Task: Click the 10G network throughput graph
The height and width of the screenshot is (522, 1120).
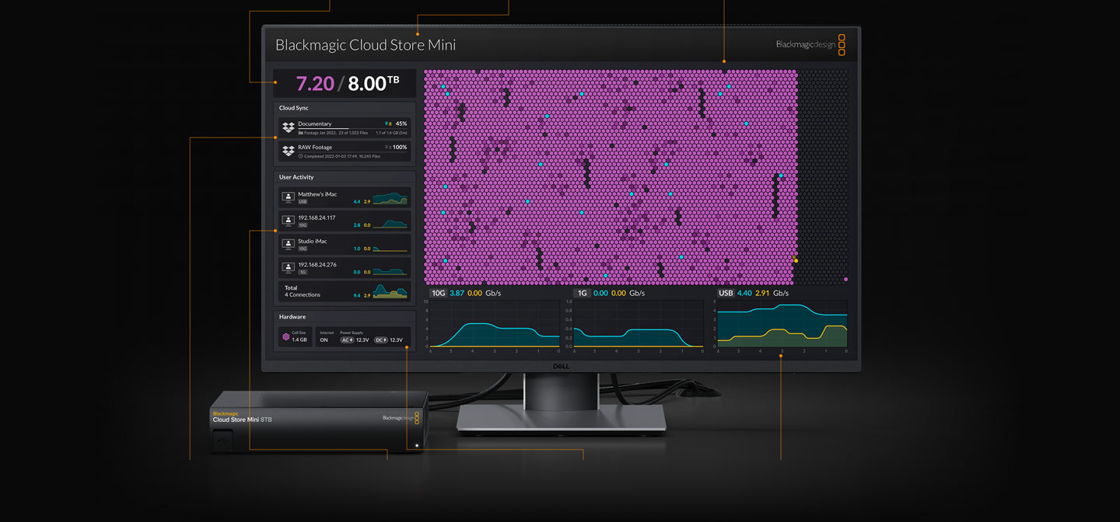Action: coord(494,324)
